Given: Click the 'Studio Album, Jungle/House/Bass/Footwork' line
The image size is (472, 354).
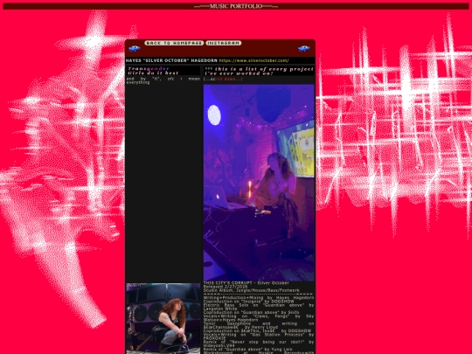Looking at the screenshot, I should (252, 290).
